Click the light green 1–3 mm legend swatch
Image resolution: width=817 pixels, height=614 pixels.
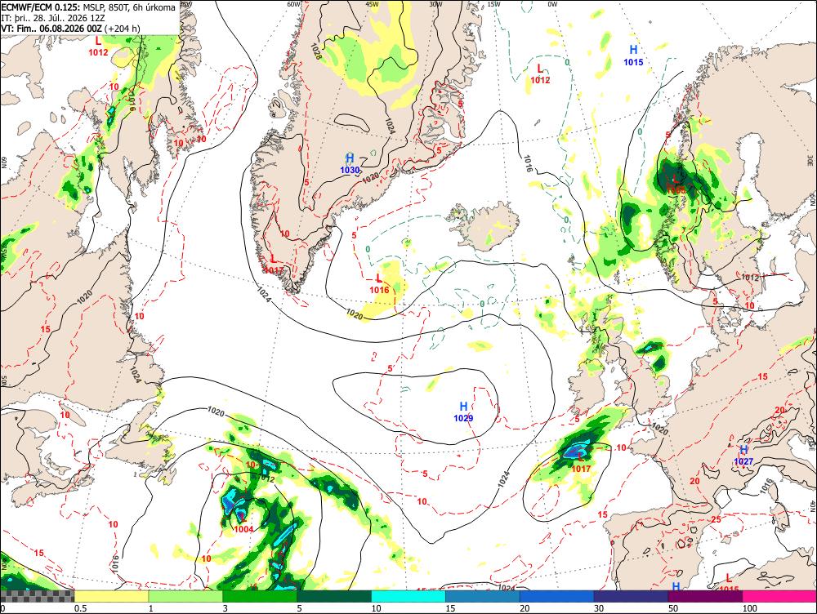click(x=185, y=596)
